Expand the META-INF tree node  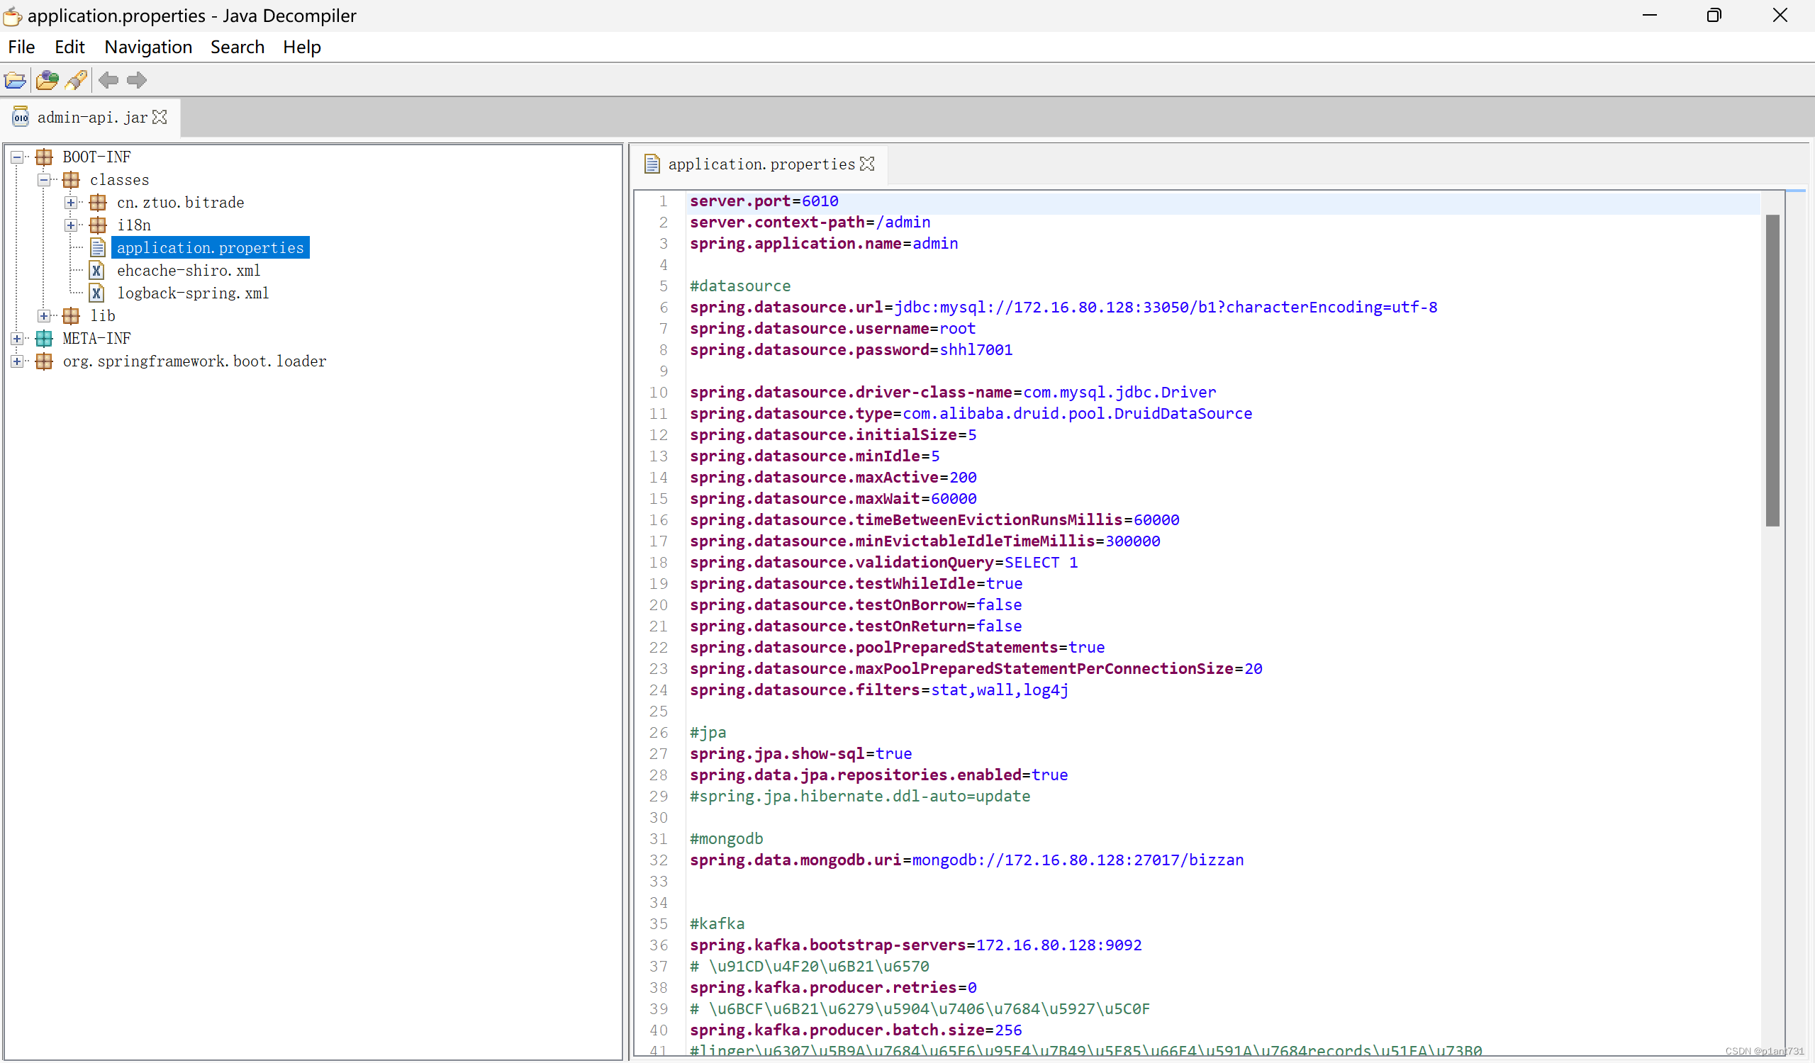[x=17, y=338]
